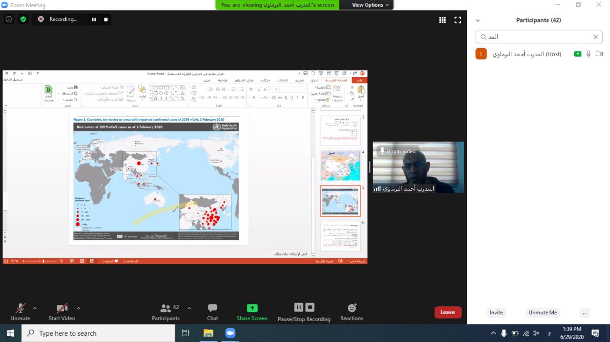This screenshot has height=342, width=610.
Task: Start Video camera toggle
Action: pyautogui.click(x=61, y=312)
